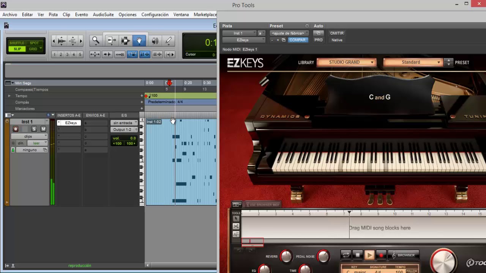The height and width of the screenshot is (273, 486).
Task: Toggle Link Track and Edit Selection
Action: pyautogui.click(x=158, y=55)
